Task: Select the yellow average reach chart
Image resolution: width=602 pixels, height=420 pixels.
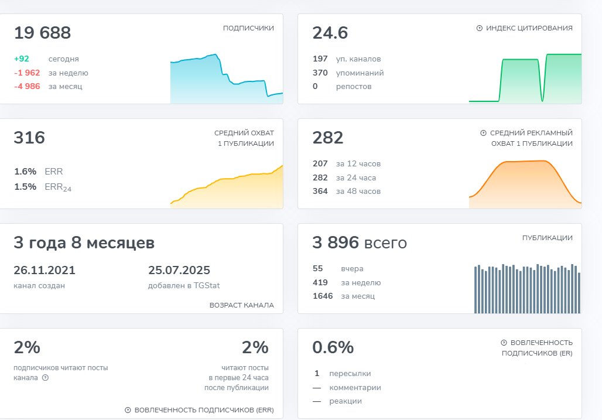Action: tap(226, 186)
